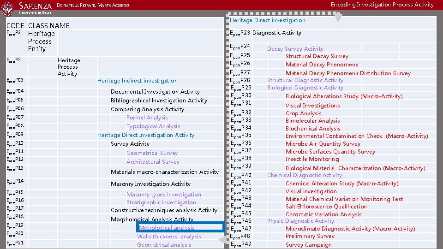
Task: Click 'Masonry types investigation' entry
Action: coord(163,195)
